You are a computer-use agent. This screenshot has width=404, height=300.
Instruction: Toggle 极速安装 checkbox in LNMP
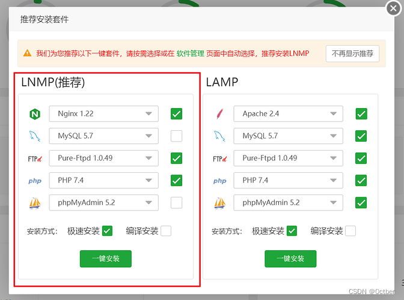[107, 231]
